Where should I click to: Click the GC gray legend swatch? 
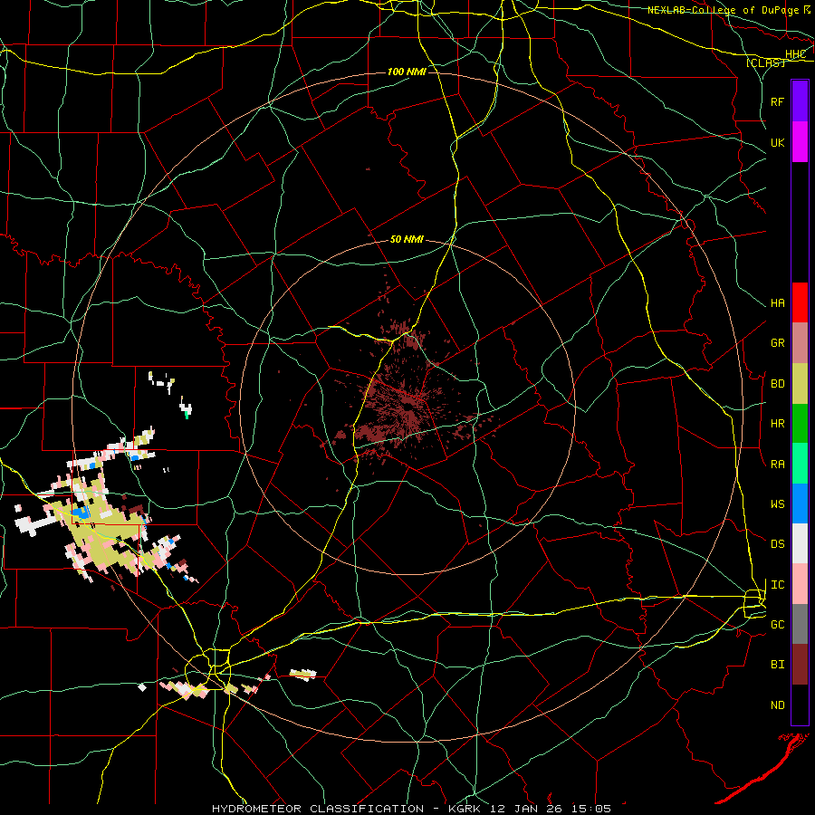pos(800,624)
